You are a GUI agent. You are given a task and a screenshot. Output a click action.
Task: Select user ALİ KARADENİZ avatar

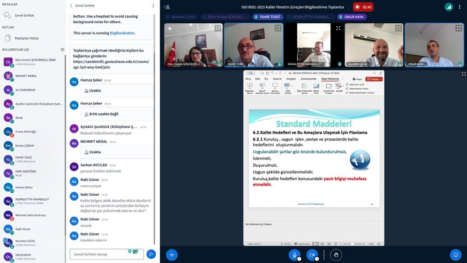[x=8, y=90]
